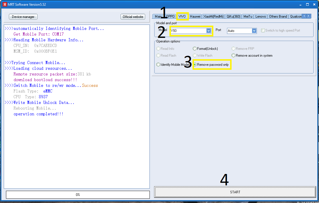Select the Format(Unlock) radio option

[195, 49]
